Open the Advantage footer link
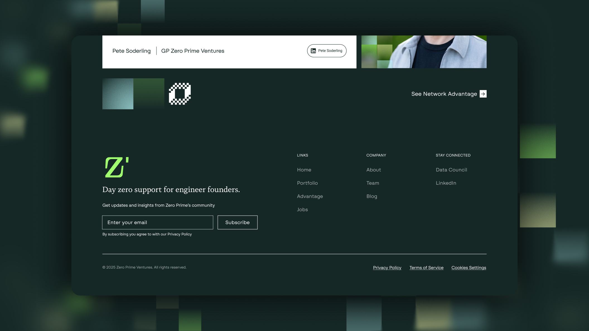The image size is (589, 331). [x=310, y=196]
